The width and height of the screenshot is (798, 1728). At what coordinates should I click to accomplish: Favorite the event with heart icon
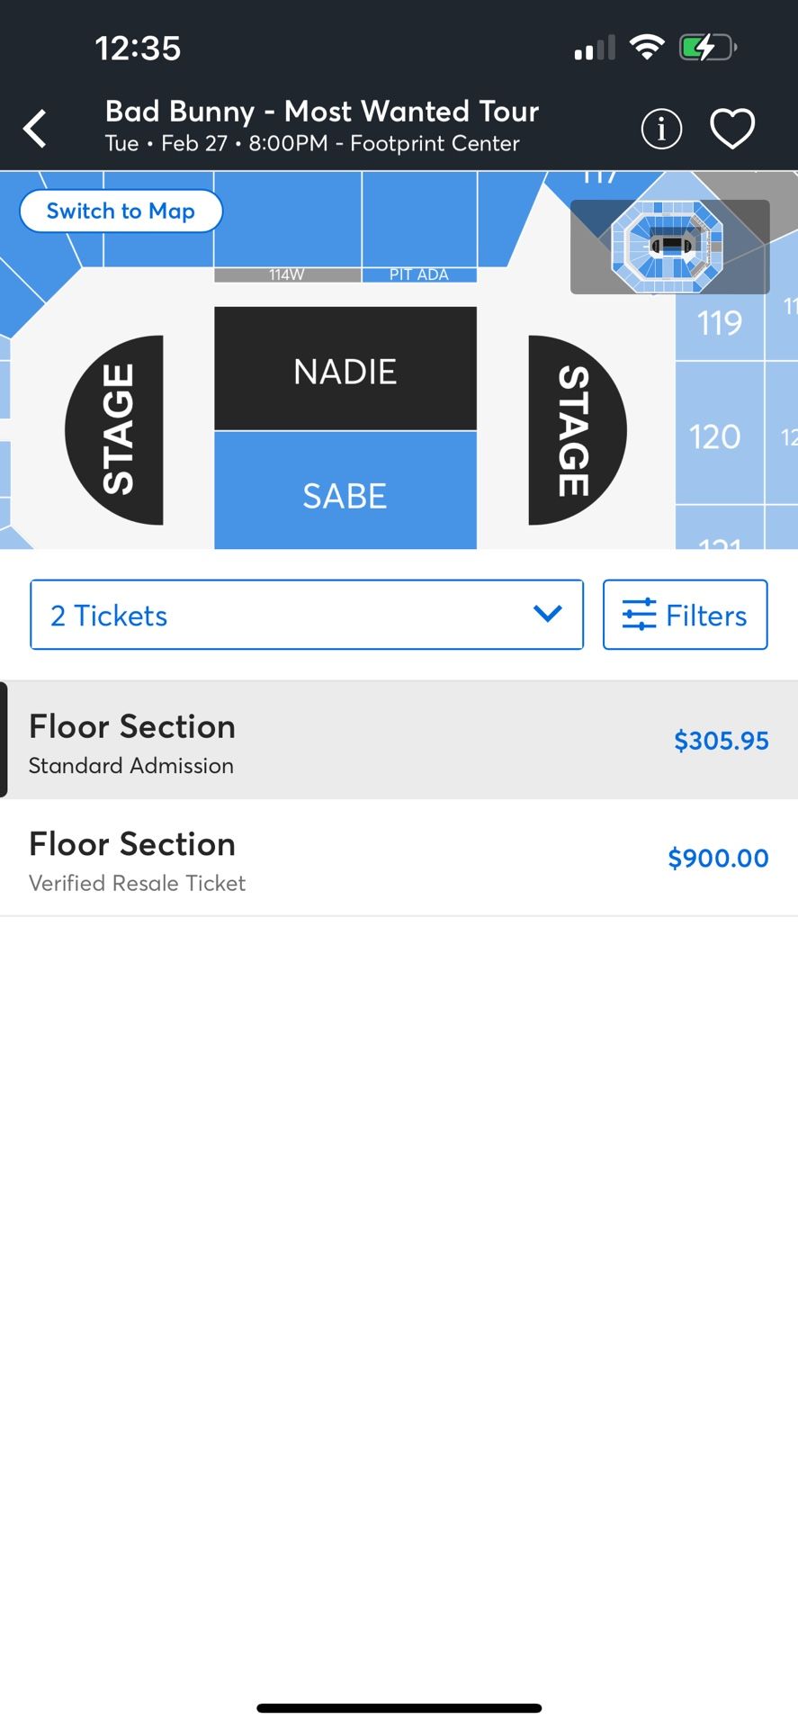pos(732,129)
